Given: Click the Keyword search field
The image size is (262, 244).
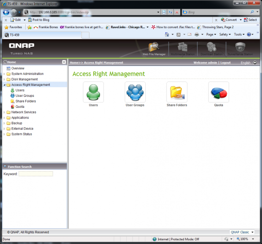Looking at the screenshot, I should (36, 174).
